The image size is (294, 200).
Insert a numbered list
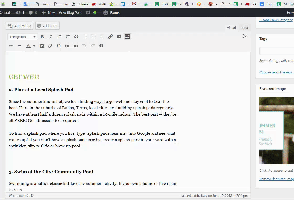[x=68, y=37]
